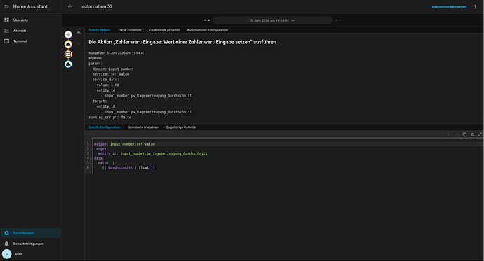The height and width of the screenshot is (261, 484).
Task: Click the running_script: false line
Action: 110,118
